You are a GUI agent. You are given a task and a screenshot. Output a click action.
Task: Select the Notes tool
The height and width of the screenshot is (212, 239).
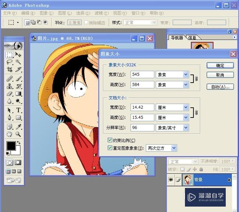tap(10, 127)
